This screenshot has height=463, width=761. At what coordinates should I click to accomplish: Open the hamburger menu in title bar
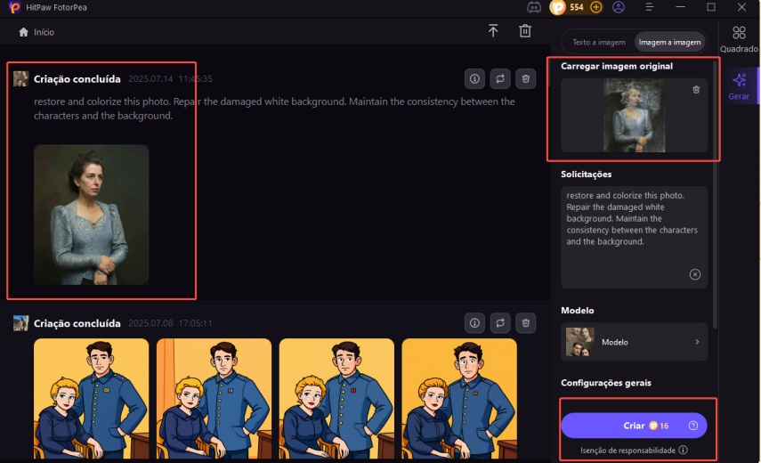coord(651,7)
